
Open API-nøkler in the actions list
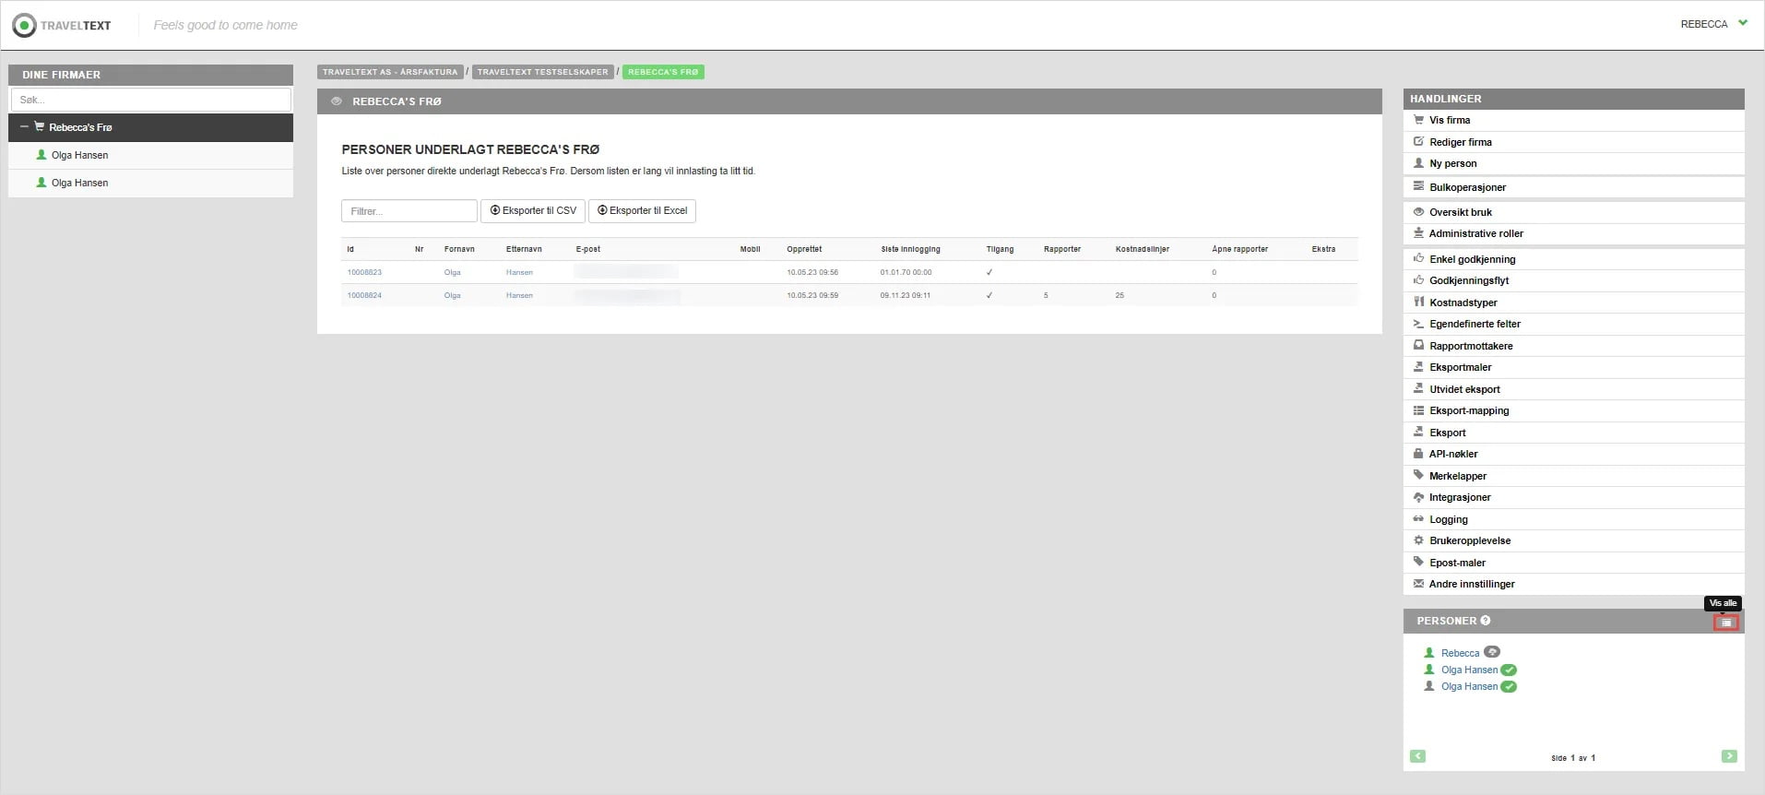(x=1452, y=454)
